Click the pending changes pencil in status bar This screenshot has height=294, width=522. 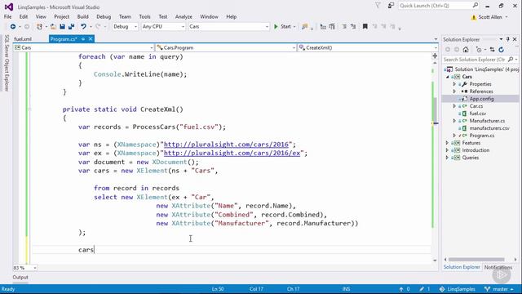coord(422,289)
